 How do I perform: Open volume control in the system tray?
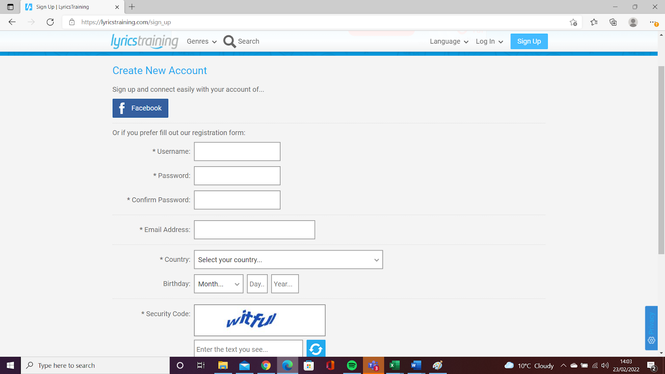pos(605,366)
